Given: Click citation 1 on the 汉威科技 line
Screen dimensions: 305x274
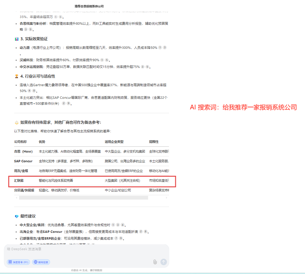Looking at the screenshot, I should pos(102,60).
